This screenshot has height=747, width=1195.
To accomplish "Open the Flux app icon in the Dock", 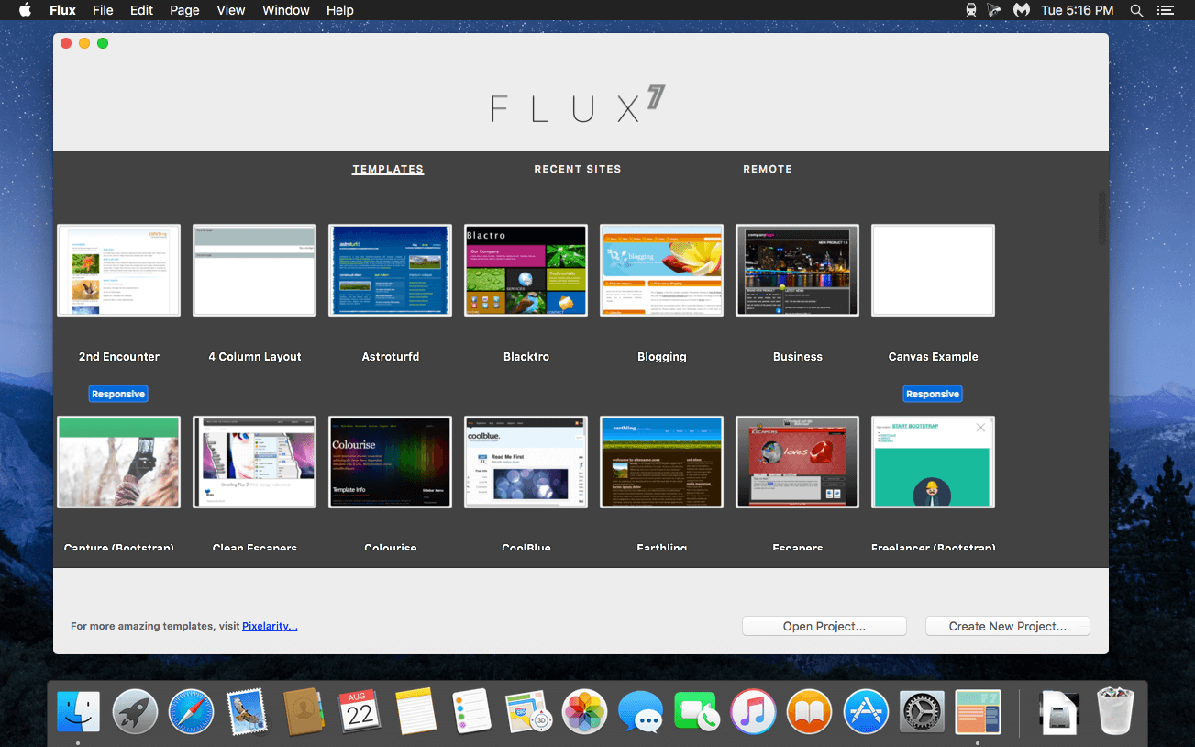I will click(978, 712).
